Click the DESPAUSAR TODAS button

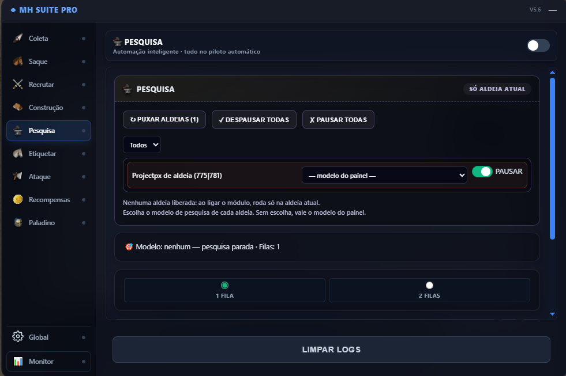(254, 120)
